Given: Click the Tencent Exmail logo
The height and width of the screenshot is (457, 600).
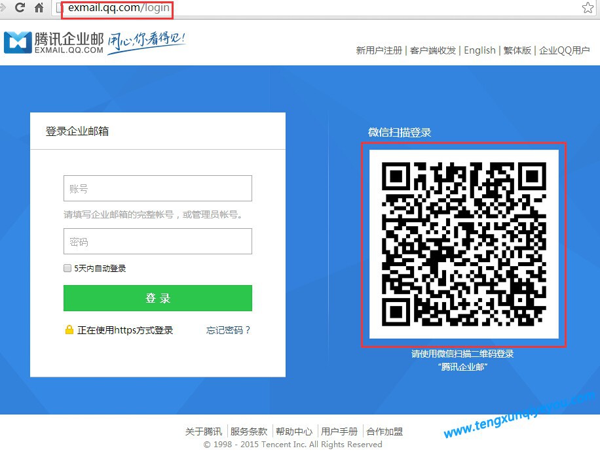Looking at the screenshot, I should [x=54, y=42].
